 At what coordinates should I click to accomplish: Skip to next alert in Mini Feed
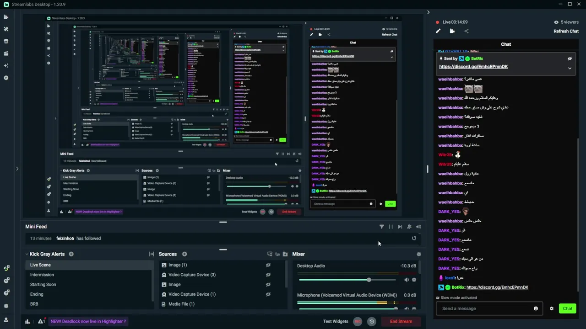pyautogui.click(x=400, y=227)
